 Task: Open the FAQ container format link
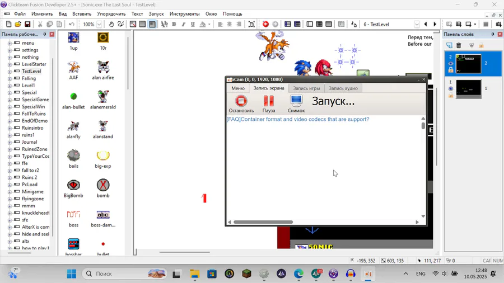point(298,119)
